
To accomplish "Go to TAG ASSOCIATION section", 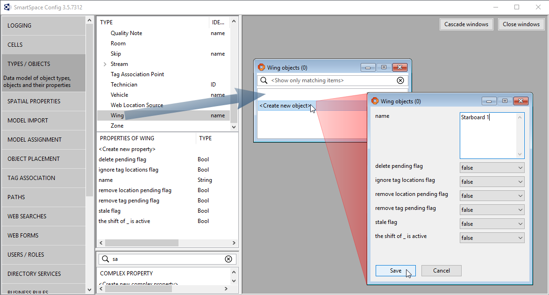I will pos(43,178).
